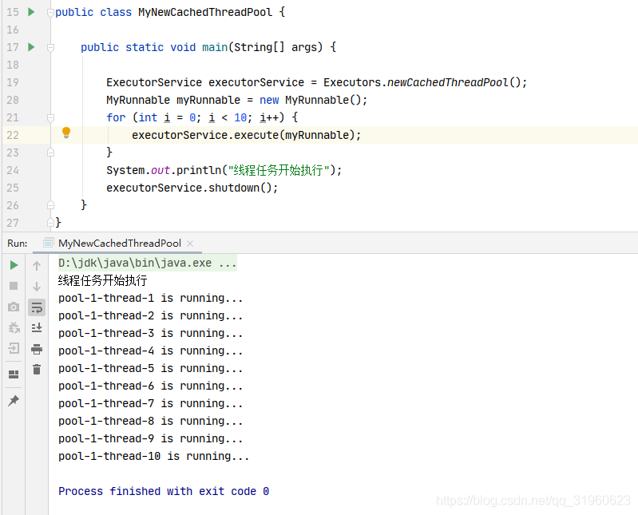This screenshot has width=638, height=515.
Task: Click line number 19 in the gutter
Action: tap(13, 82)
